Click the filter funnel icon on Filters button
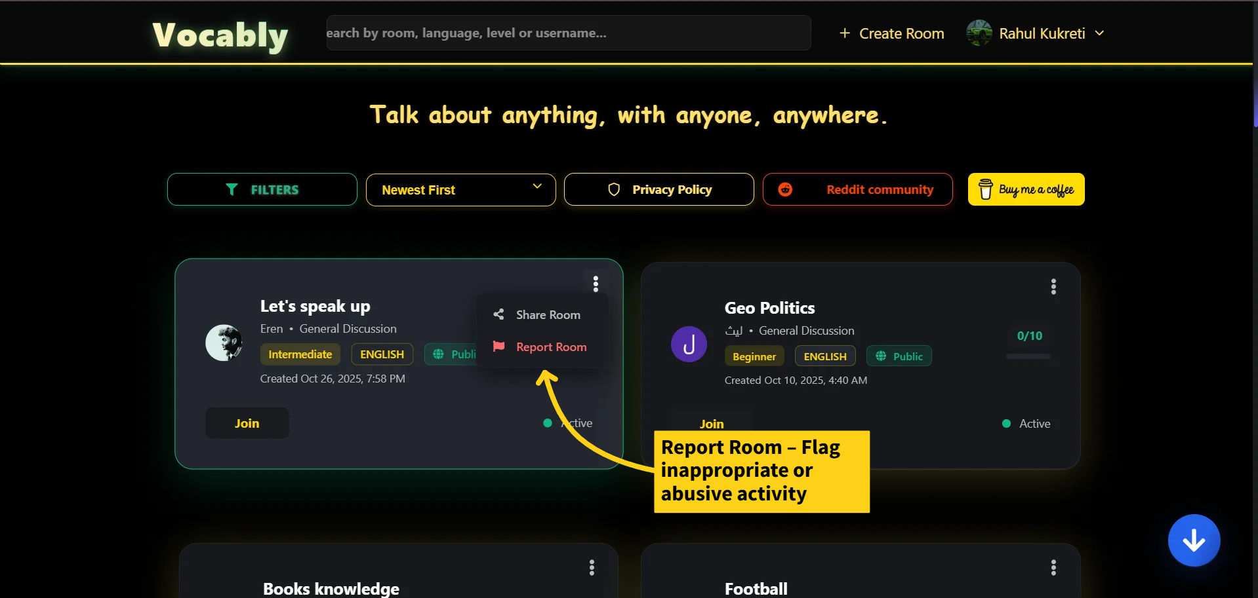Viewport: 1258px width, 598px height. [x=233, y=189]
